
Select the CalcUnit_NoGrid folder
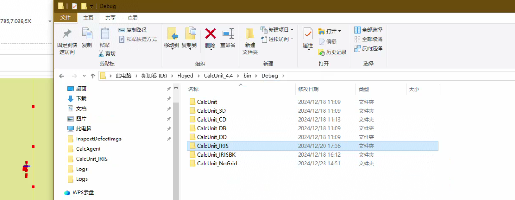pyautogui.click(x=217, y=164)
